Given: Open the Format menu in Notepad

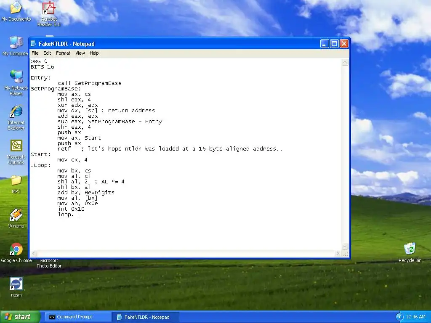Looking at the screenshot, I should (x=63, y=53).
